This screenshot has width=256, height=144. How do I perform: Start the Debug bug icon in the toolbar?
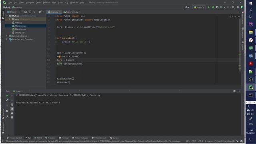(x=213, y=7)
